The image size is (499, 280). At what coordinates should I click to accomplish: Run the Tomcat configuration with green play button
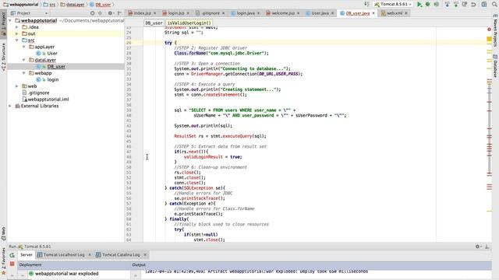pos(419,5)
